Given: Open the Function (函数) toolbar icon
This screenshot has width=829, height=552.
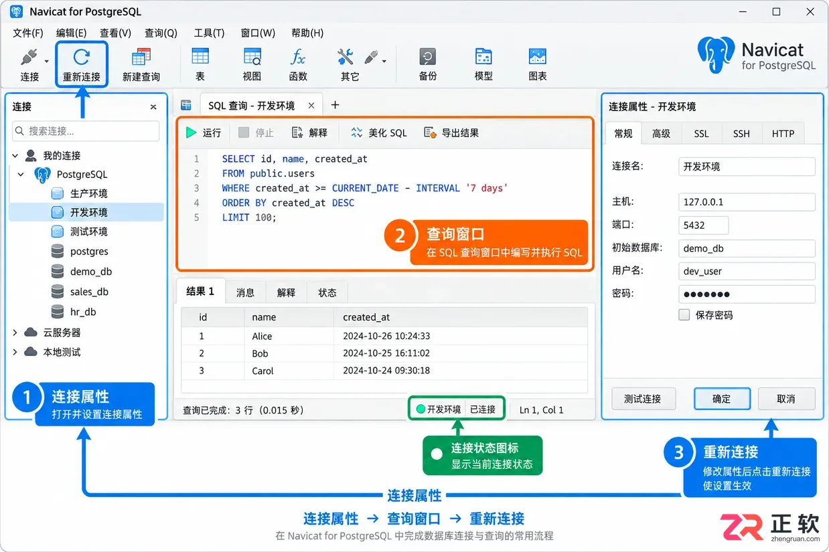Looking at the screenshot, I should pyautogui.click(x=298, y=56).
